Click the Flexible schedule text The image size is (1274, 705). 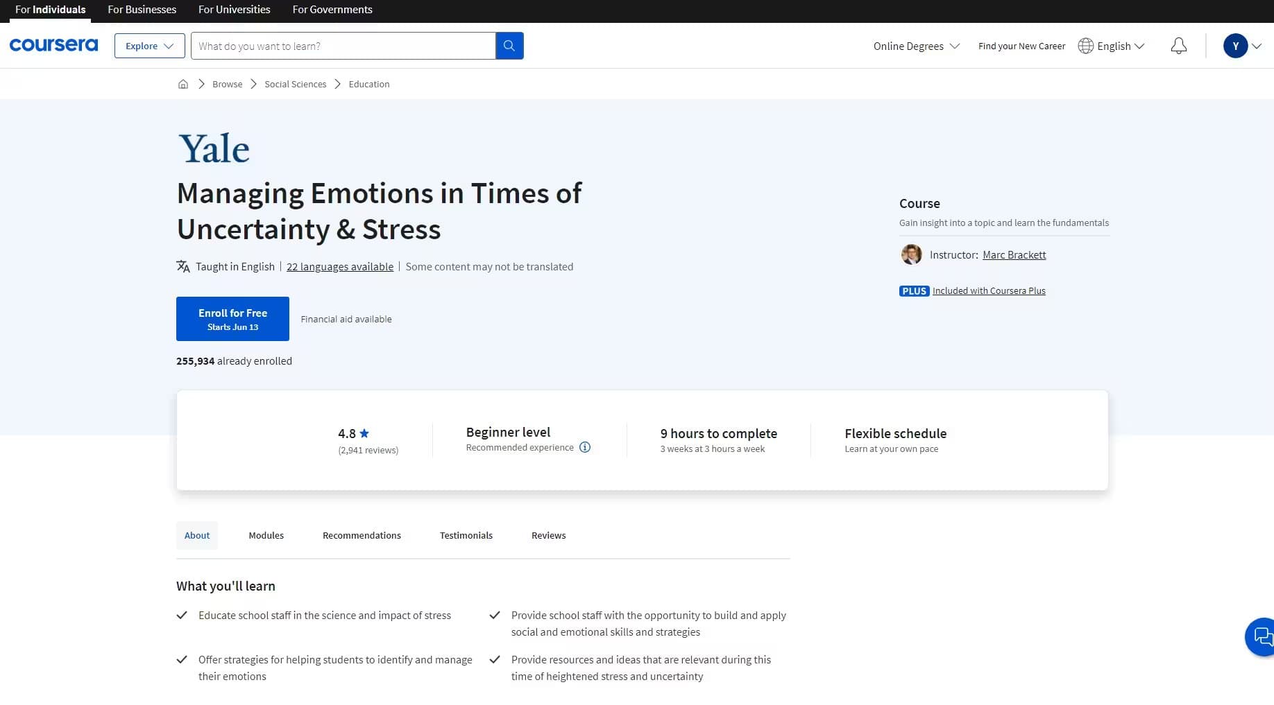click(x=896, y=433)
